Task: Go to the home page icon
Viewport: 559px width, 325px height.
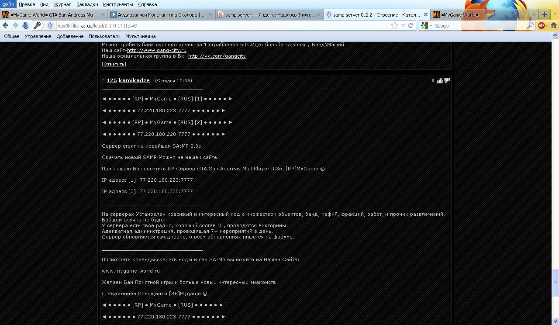Action: pos(553,26)
